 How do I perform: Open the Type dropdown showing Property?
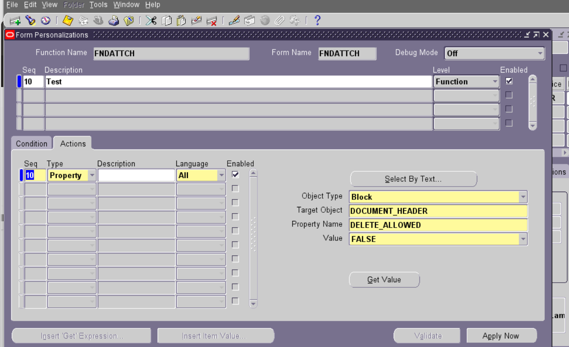(92, 175)
